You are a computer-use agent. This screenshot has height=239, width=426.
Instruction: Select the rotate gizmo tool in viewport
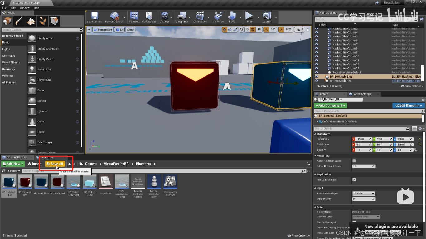(230, 30)
